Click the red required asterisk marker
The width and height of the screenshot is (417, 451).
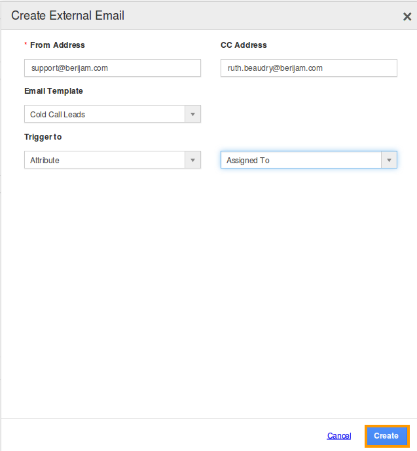(x=26, y=44)
